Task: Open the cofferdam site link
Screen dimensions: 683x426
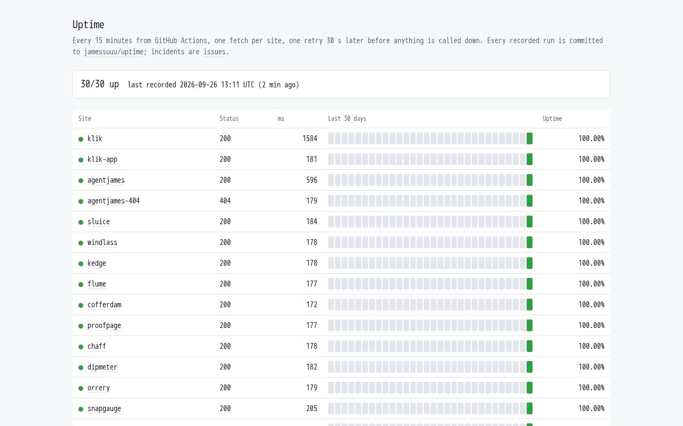Action: coord(104,305)
